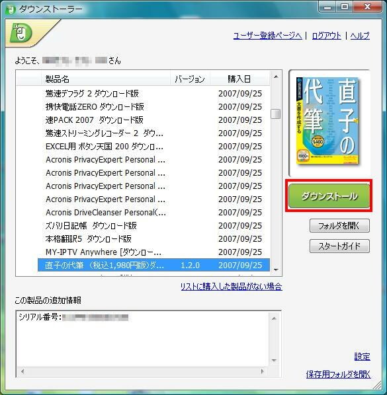This screenshot has width=387, height=395.
Task: Maximize the ダウンストーラー window
Action: coord(345,7)
